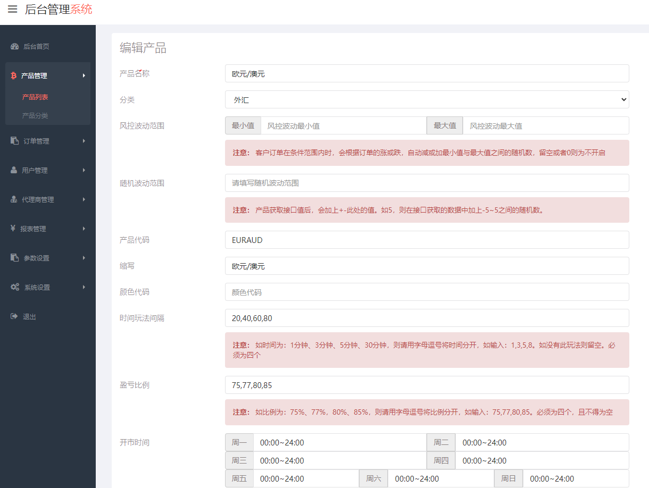Screen dimensions: 649x488
Task: Click the icon beside 代理商管理
Action: [x=14, y=199]
